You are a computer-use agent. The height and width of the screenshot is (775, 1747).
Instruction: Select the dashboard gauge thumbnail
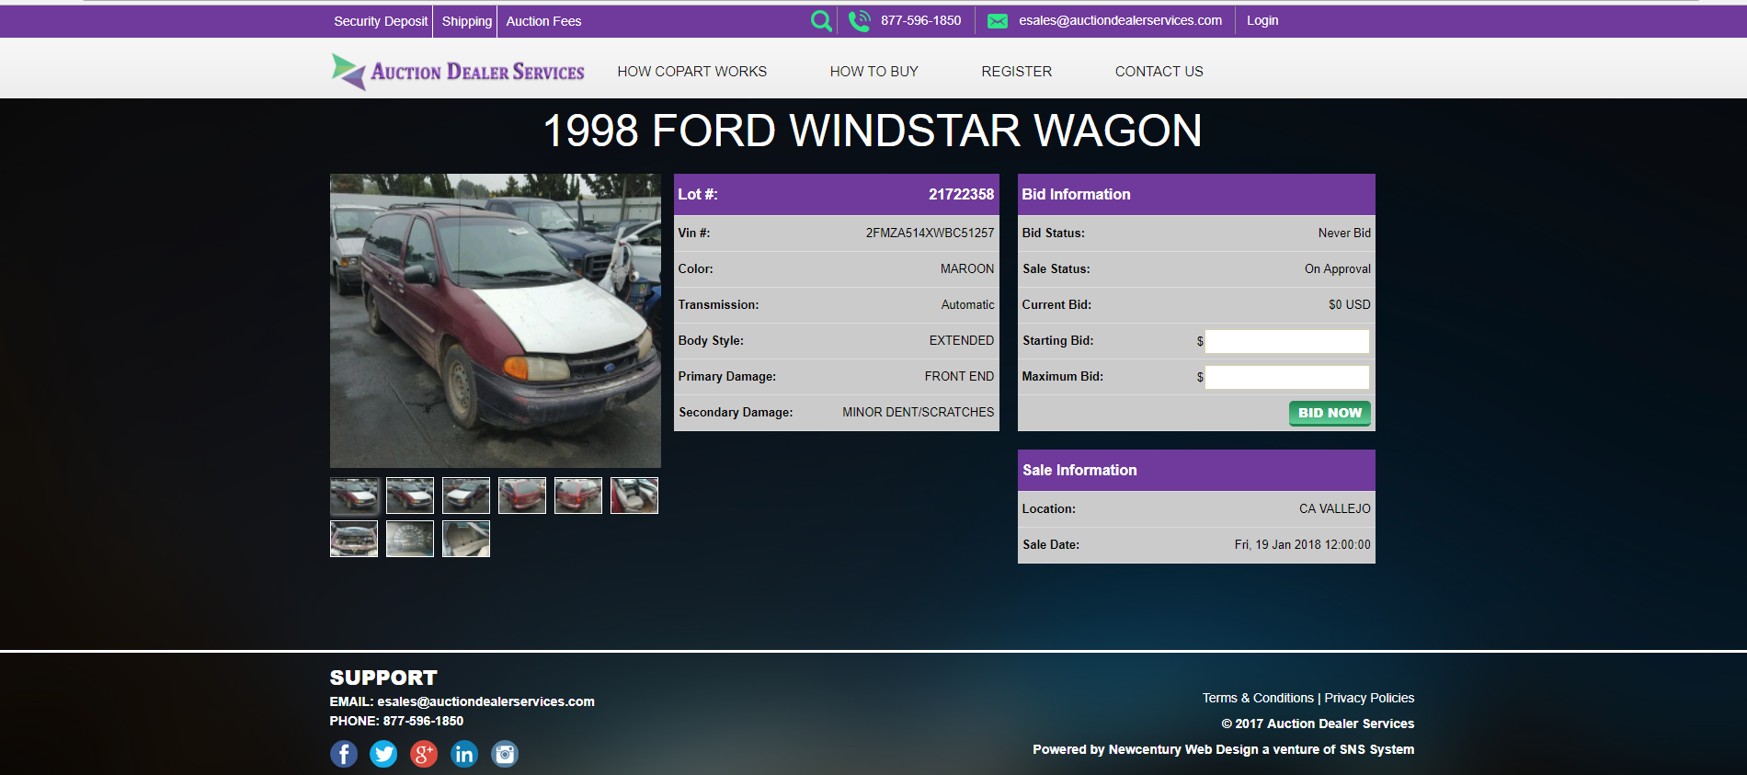pyautogui.click(x=410, y=539)
